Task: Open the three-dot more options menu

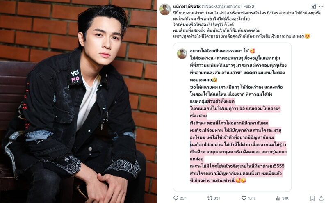Action: (321, 7)
